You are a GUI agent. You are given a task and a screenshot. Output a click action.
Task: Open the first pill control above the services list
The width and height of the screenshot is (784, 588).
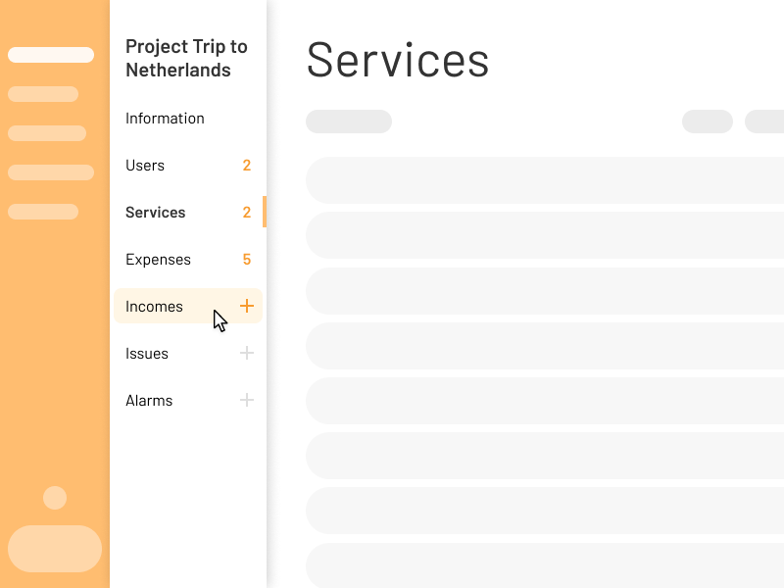tap(348, 122)
